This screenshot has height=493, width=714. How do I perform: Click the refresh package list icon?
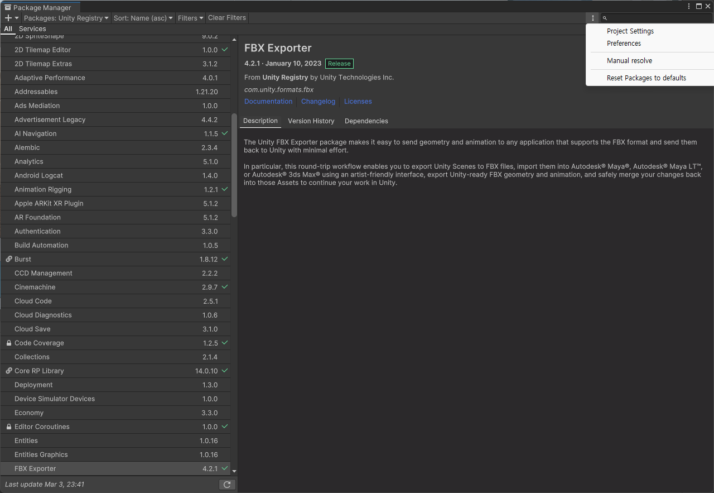click(x=227, y=485)
